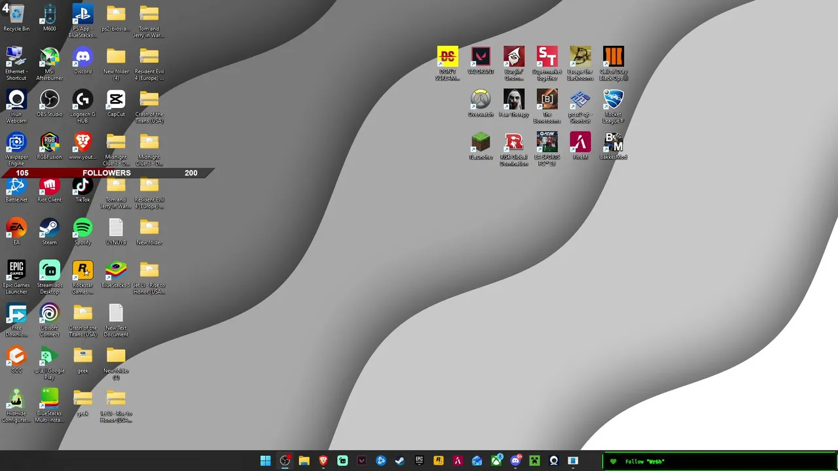The image size is (838, 471).
Task: Open the VALORANT desktop shortcut
Action: point(481,61)
